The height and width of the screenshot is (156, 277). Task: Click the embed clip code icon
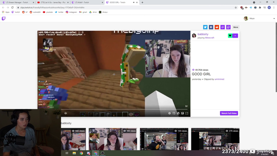[x=222, y=27]
